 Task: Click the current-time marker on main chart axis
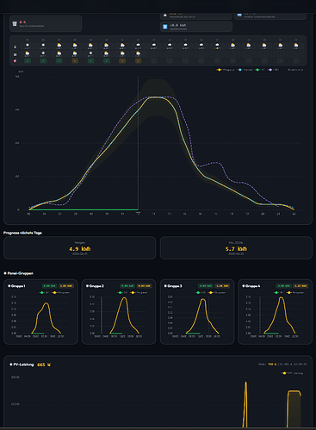[x=138, y=213]
